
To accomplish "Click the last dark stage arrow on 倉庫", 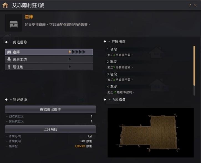I will (84, 52).
